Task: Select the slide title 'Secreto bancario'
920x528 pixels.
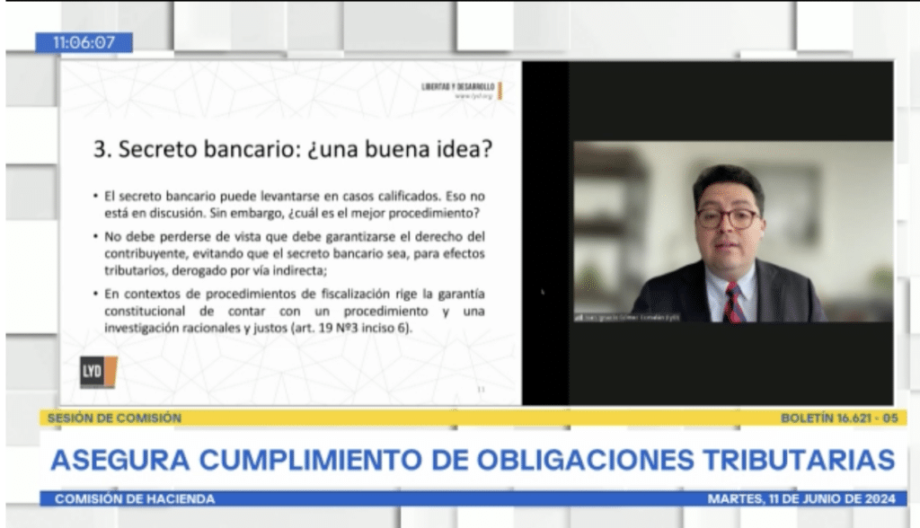Action: [293, 150]
